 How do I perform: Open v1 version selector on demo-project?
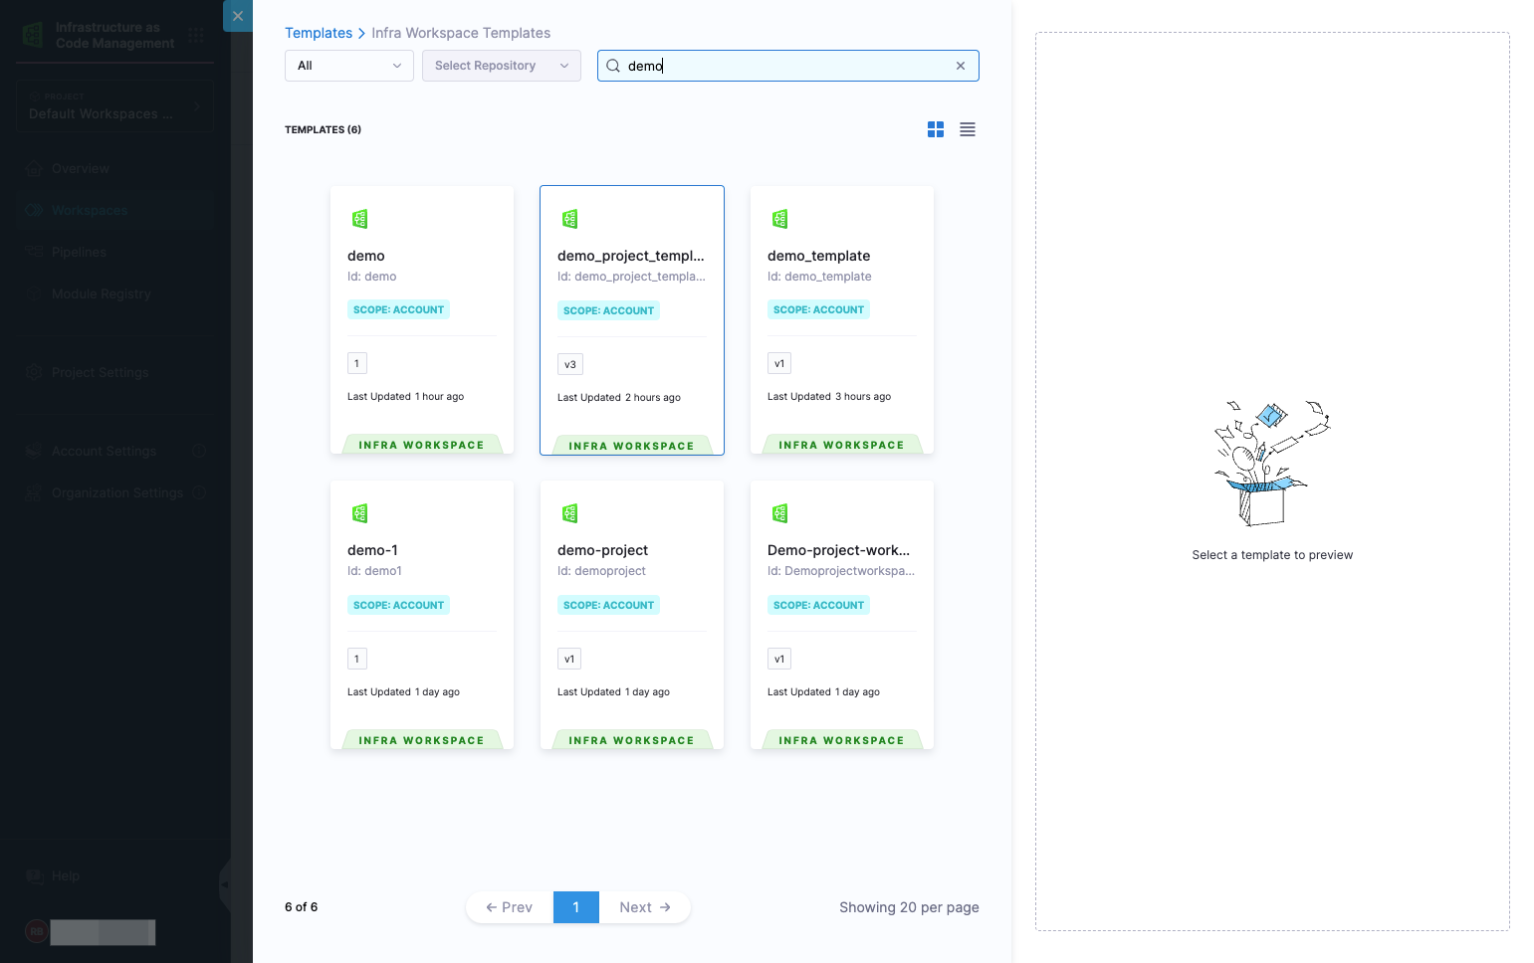[x=569, y=659]
